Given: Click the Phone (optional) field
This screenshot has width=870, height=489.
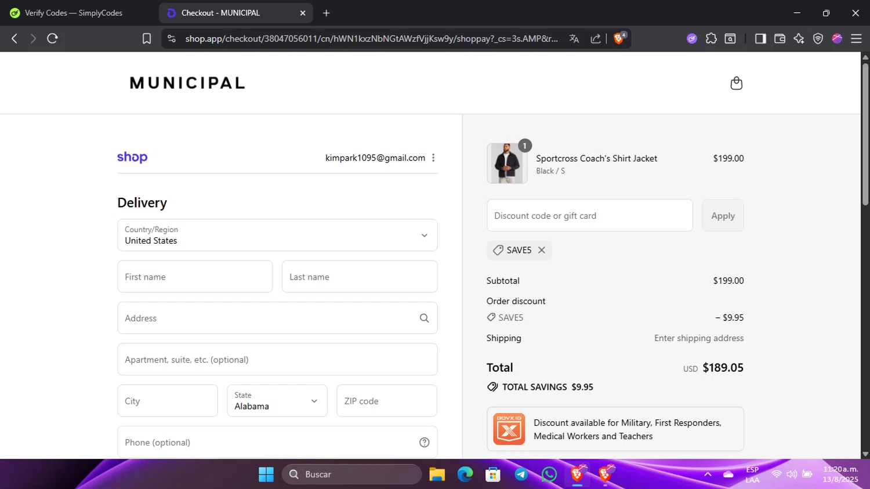Looking at the screenshot, I should tap(277, 442).
